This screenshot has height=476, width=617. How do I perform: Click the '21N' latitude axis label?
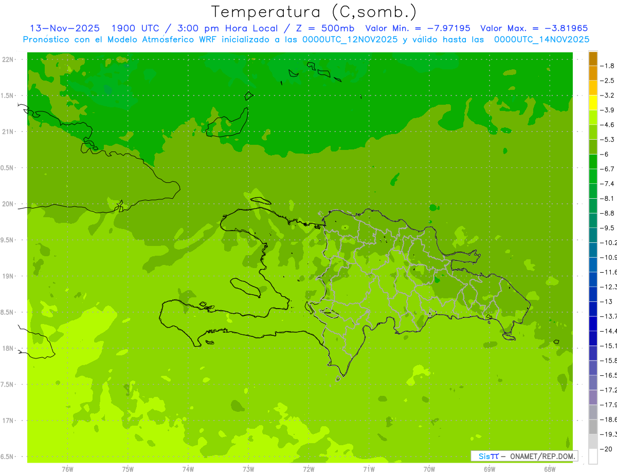point(8,131)
